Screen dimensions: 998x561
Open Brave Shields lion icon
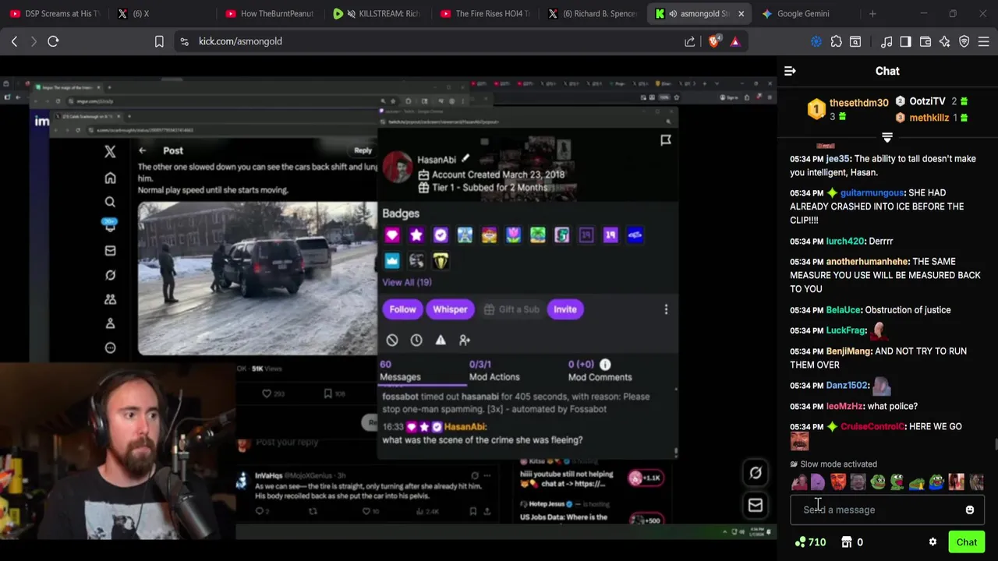713,41
